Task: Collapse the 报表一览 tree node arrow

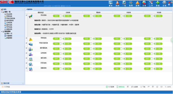Action: tap(1, 12)
